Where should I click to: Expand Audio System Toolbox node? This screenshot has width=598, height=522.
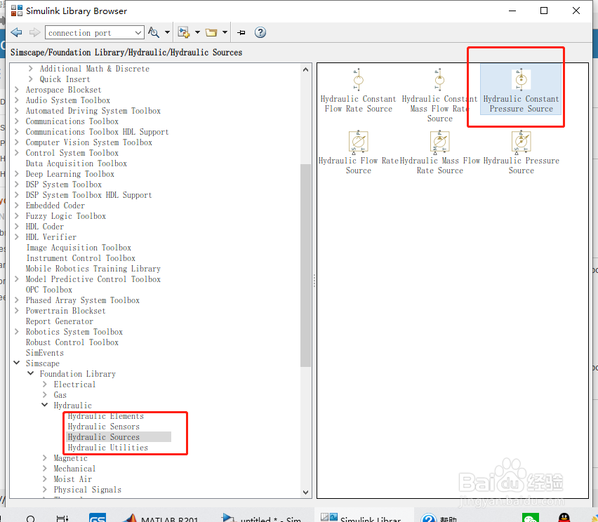16,100
